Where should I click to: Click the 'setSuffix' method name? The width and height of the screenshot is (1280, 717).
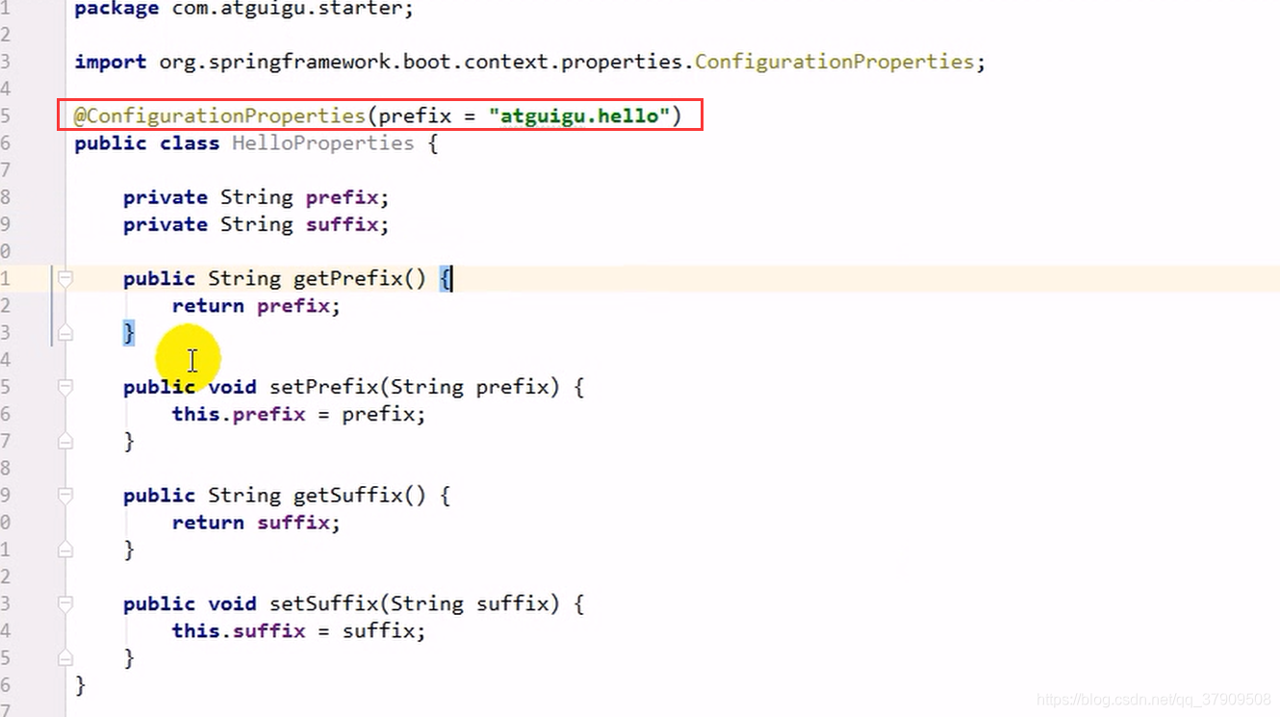coord(323,603)
